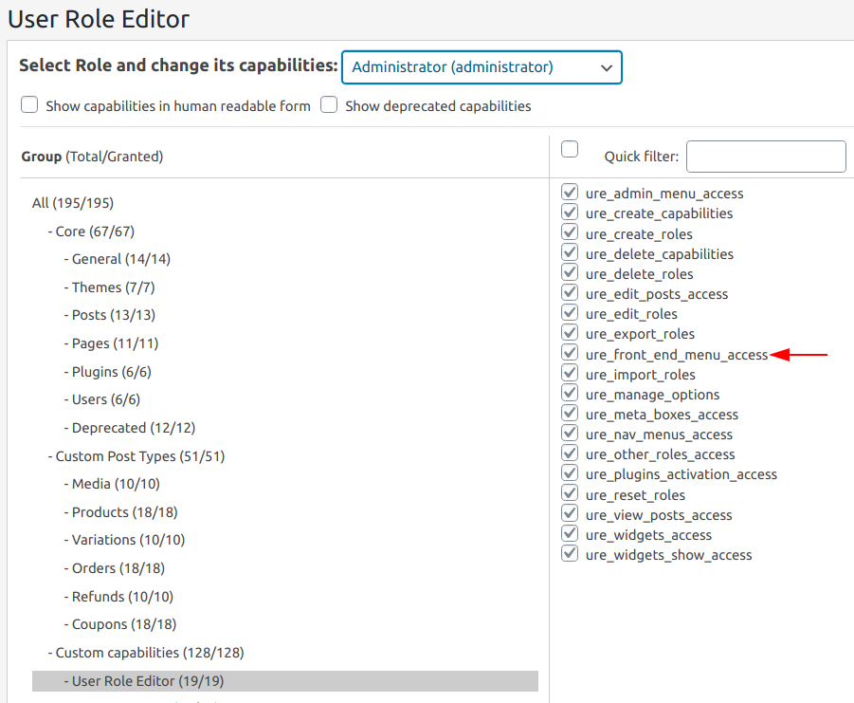Toggle ure_reset_roles checkbox

click(x=570, y=493)
